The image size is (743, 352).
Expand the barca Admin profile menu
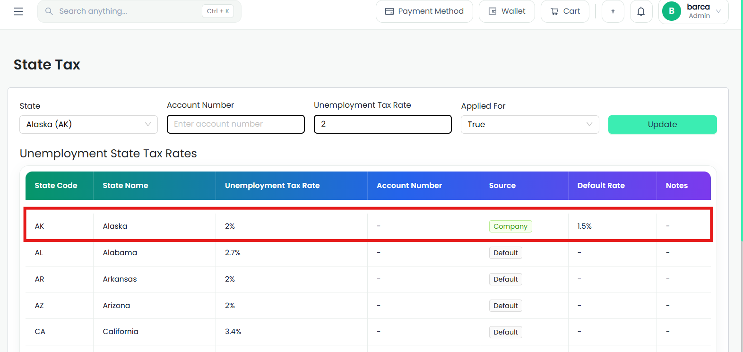click(x=693, y=11)
